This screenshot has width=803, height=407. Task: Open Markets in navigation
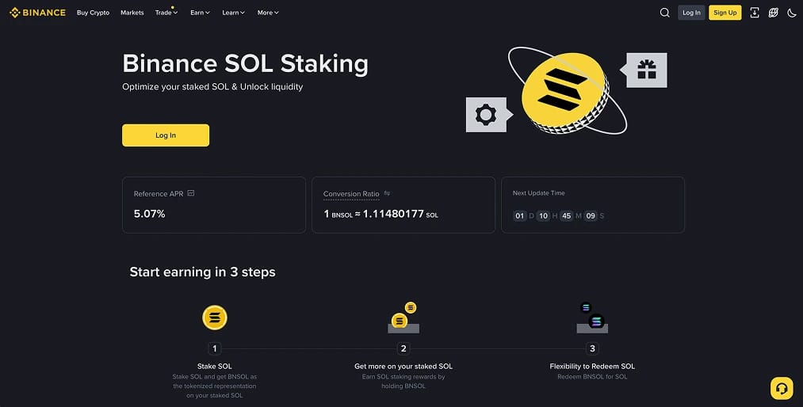(x=132, y=13)
